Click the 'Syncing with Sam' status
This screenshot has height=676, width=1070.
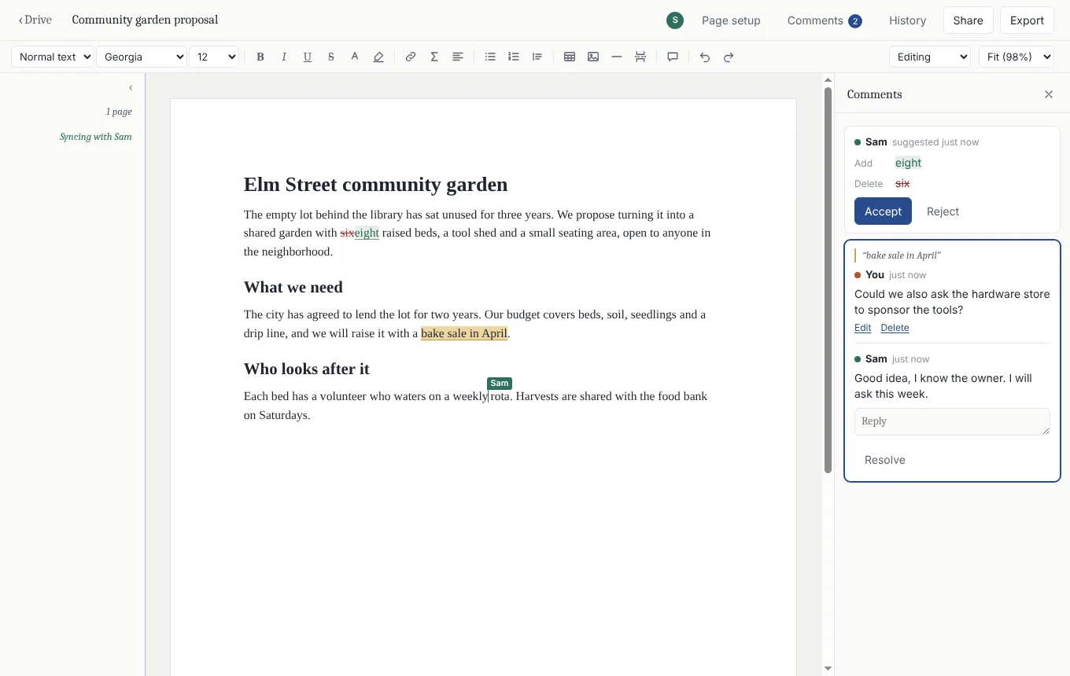[96, 137]
